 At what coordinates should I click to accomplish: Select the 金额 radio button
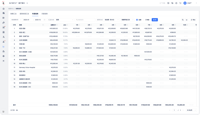pos(137,20)
